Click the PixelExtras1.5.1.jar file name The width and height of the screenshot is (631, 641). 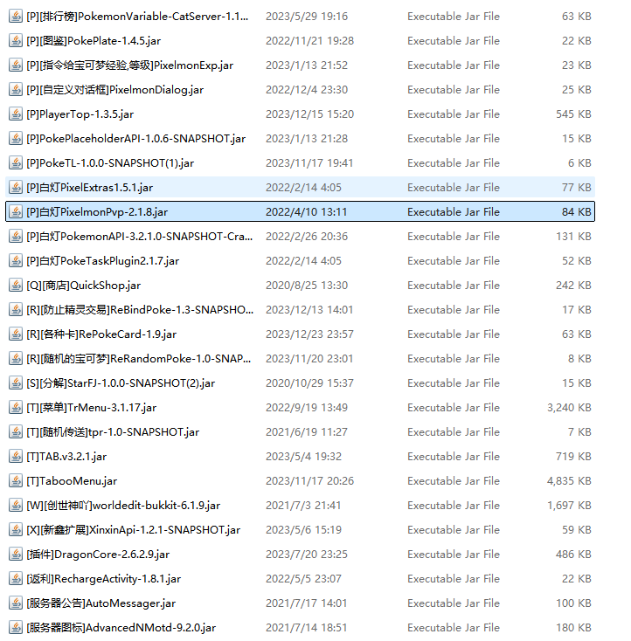point(89,188)
